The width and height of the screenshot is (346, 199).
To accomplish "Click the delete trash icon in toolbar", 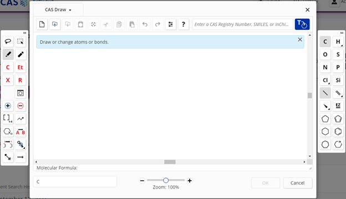I will [x=80, y=24].
